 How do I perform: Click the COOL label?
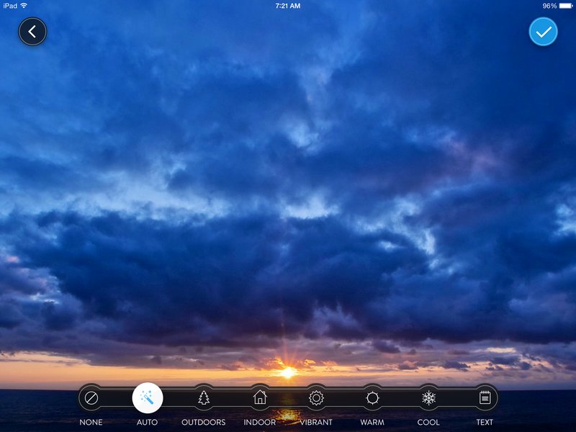click(428, 422)
